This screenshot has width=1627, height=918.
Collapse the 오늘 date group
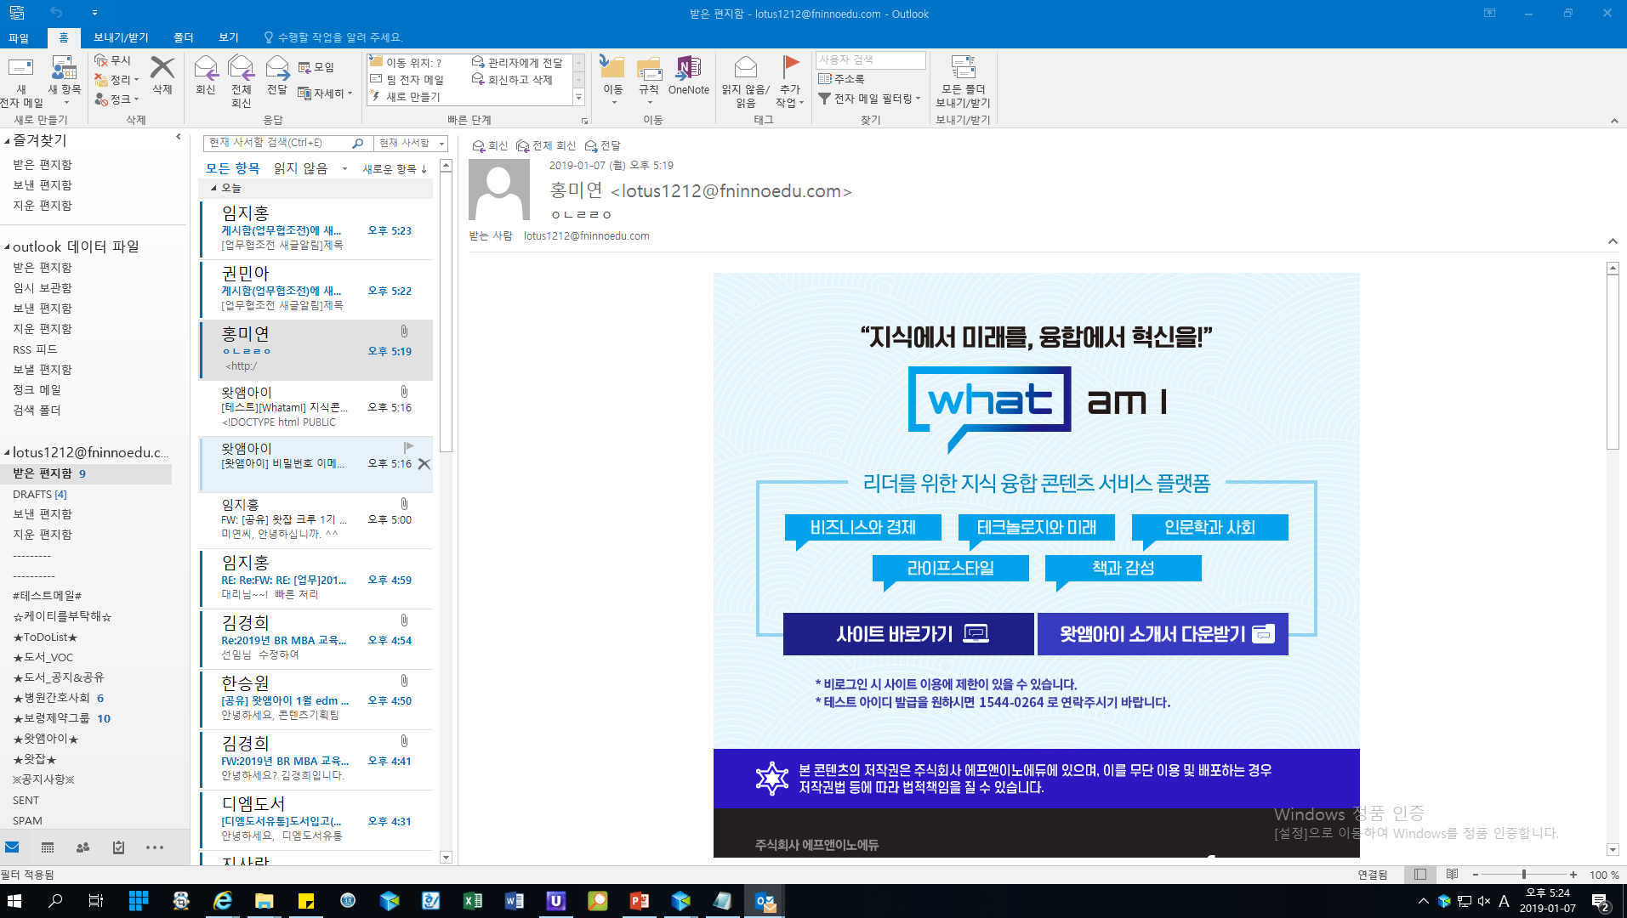(x=213, y=188)
